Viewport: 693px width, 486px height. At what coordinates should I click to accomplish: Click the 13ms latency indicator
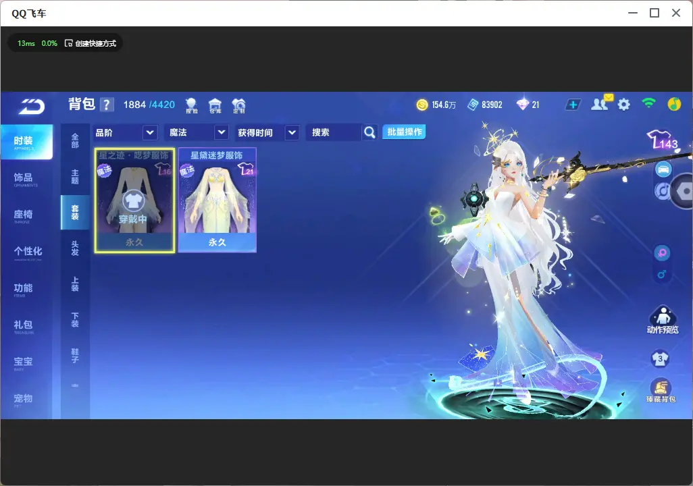[26, 43]
